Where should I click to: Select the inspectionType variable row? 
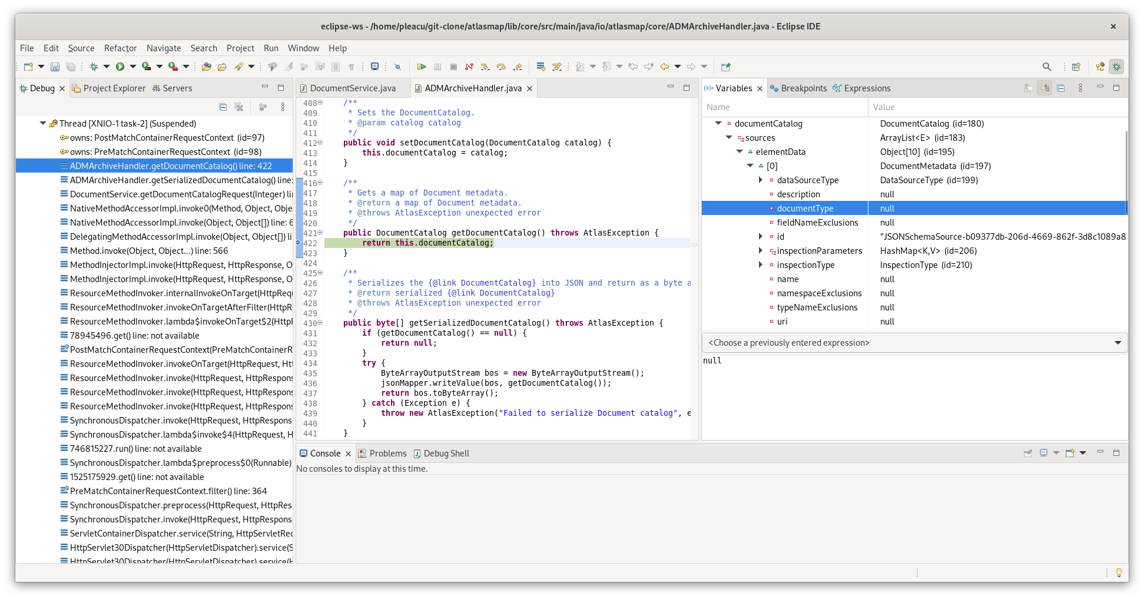point(914,265)
